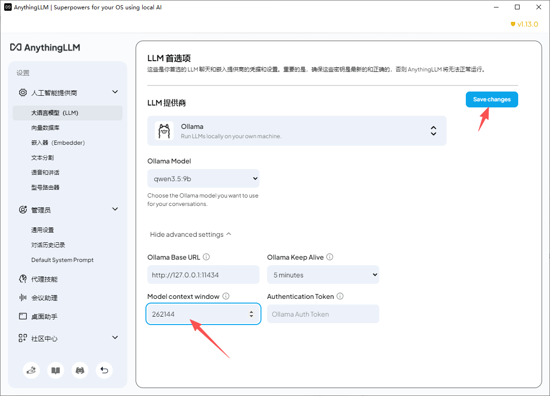550x396 pixels.
Task: Maximize the AnythingLLM window
Action: (x=517, y=7)
